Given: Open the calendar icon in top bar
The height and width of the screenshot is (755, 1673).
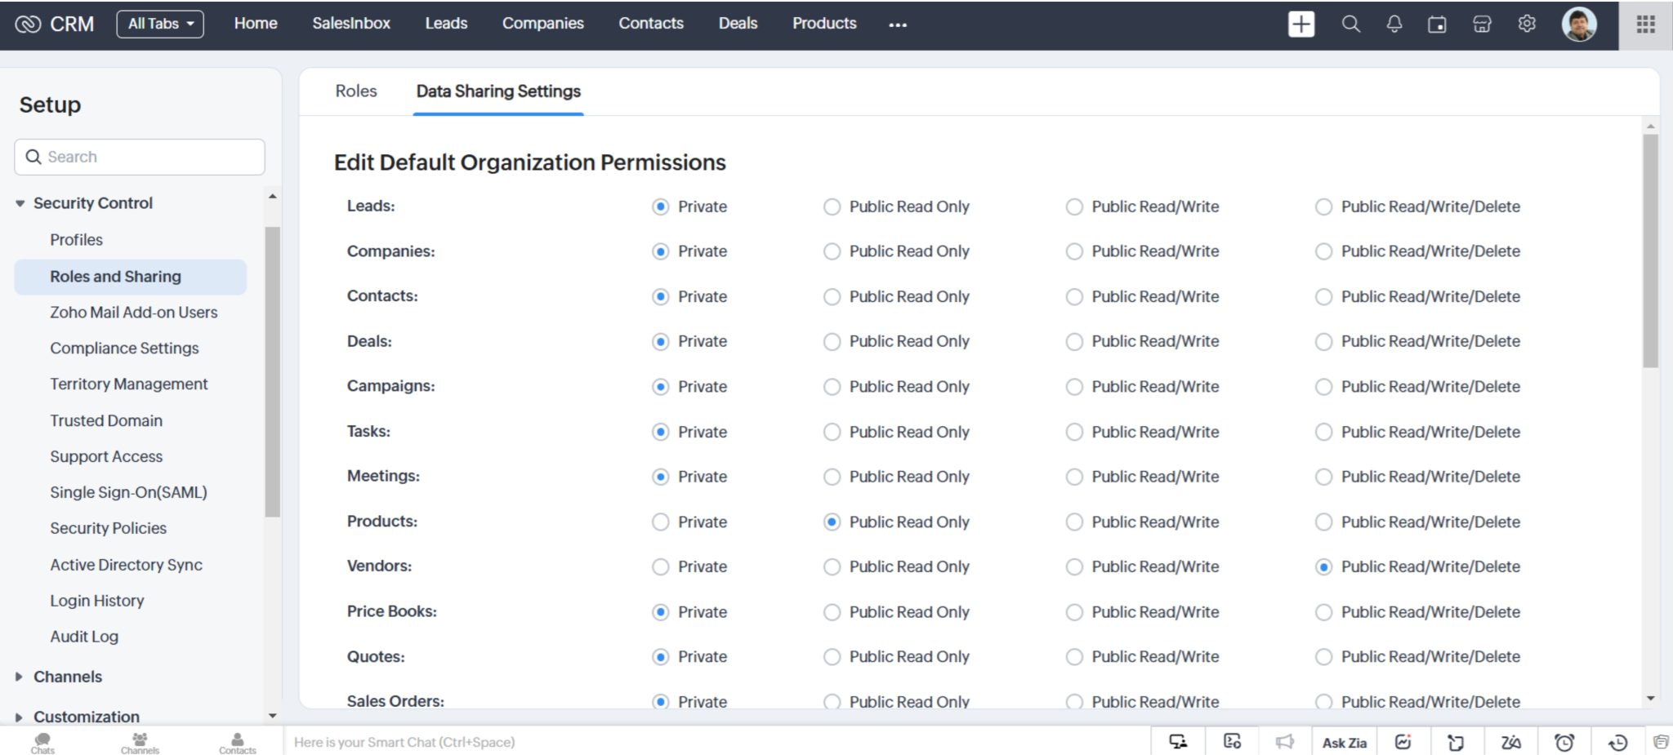Looking at the screenshot, I should point(1438,24).
